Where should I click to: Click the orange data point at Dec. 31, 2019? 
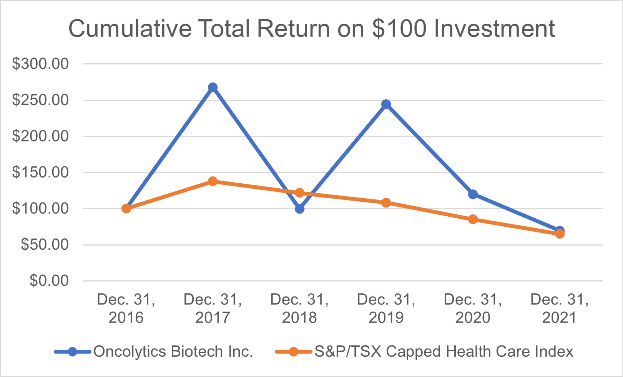[386, 202]
